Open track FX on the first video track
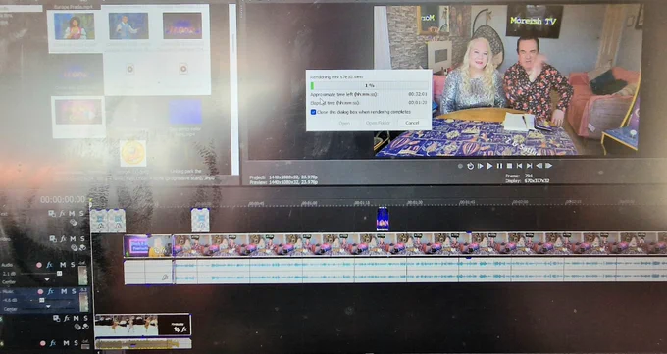 tap(62, 213)
